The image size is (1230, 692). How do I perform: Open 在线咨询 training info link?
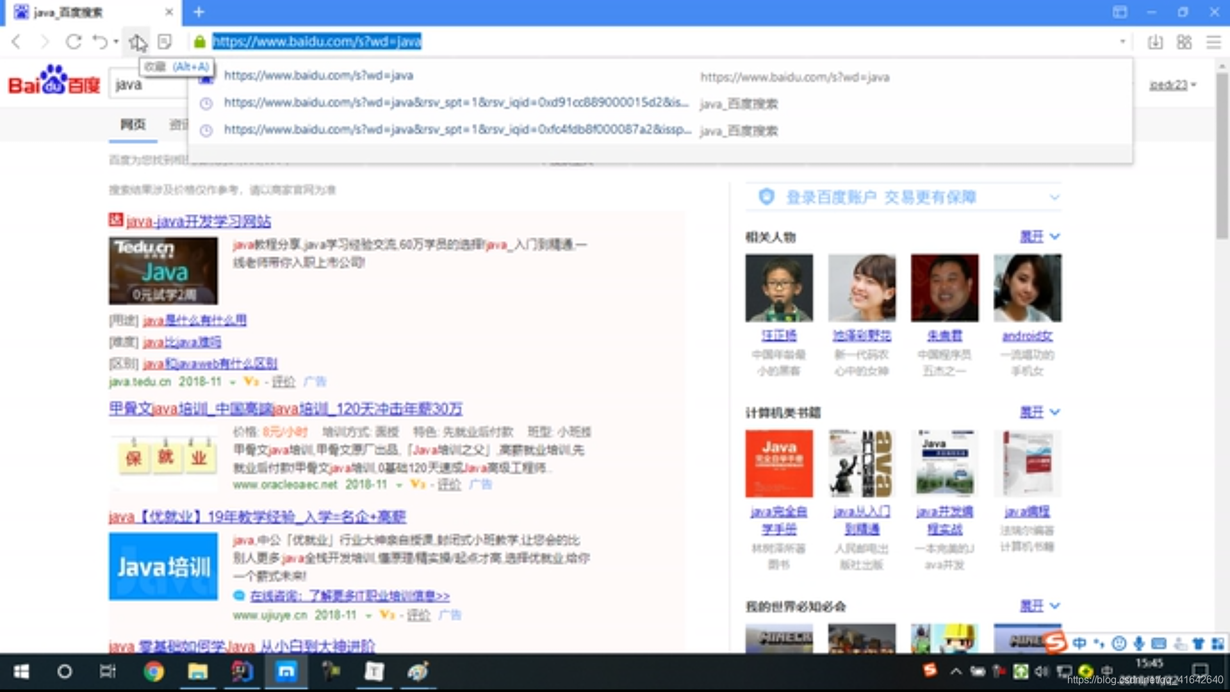pyautogui.click(x=350, y=596)
